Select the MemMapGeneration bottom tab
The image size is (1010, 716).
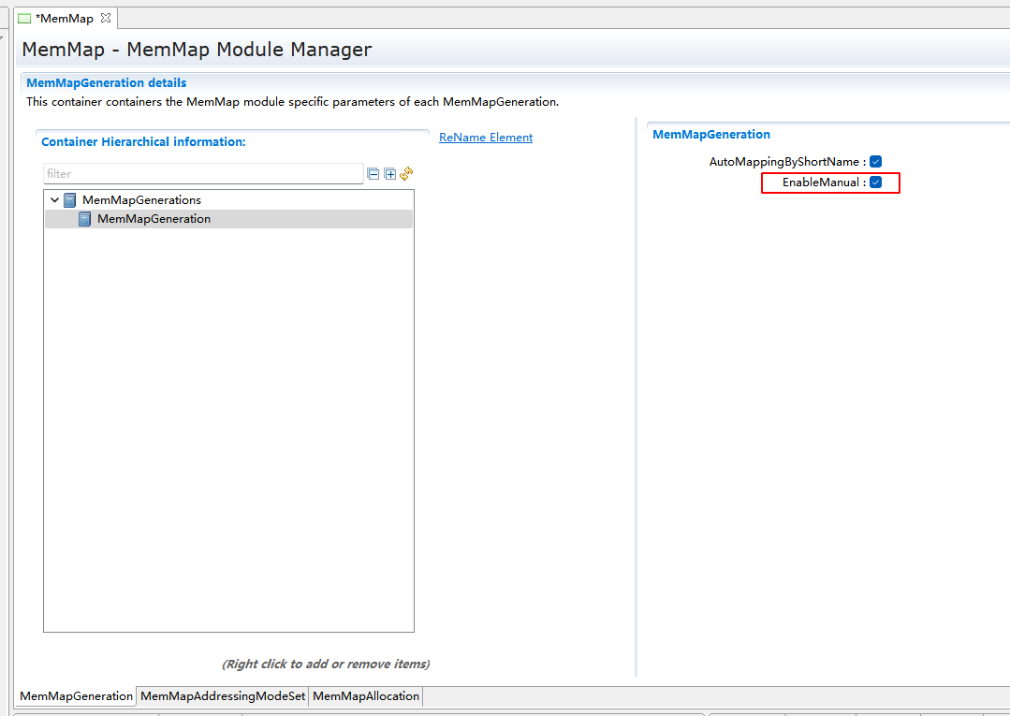click(x=77, y=696)
